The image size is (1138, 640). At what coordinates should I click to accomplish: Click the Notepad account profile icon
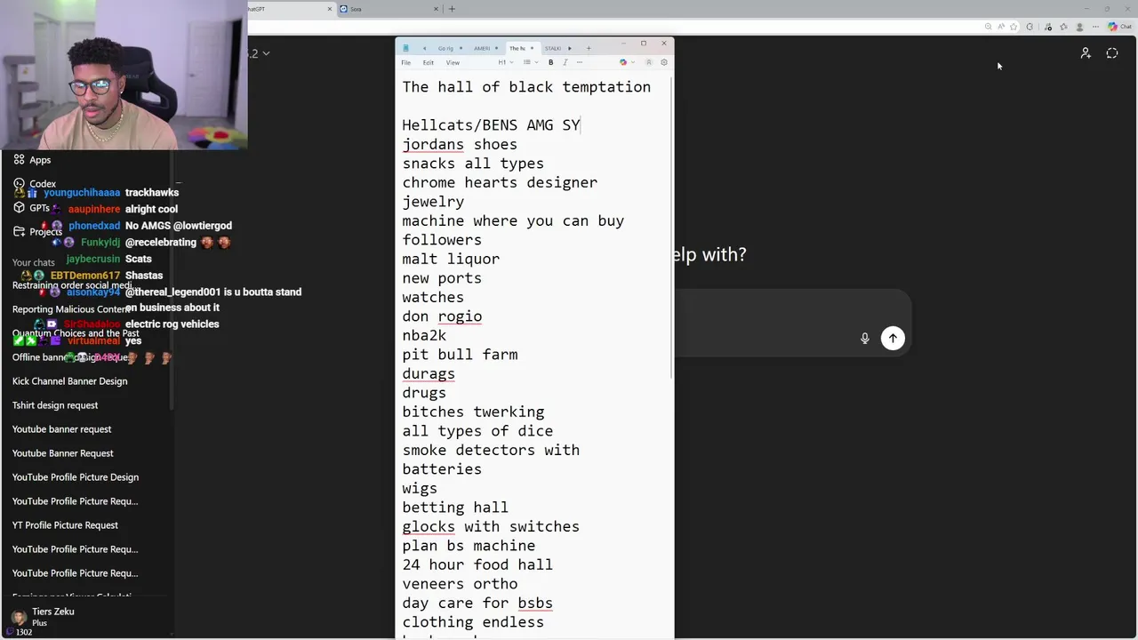click(x=649, y=62)
